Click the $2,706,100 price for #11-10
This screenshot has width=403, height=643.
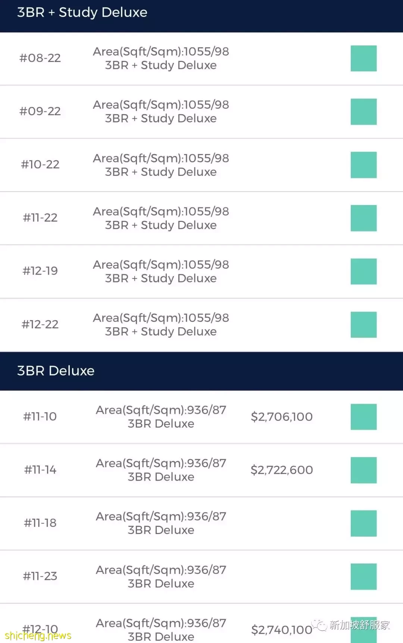[282, 416]
